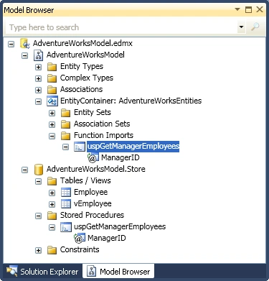Close the Model Browser panel
Screen dimensions: 269x281
260,9
